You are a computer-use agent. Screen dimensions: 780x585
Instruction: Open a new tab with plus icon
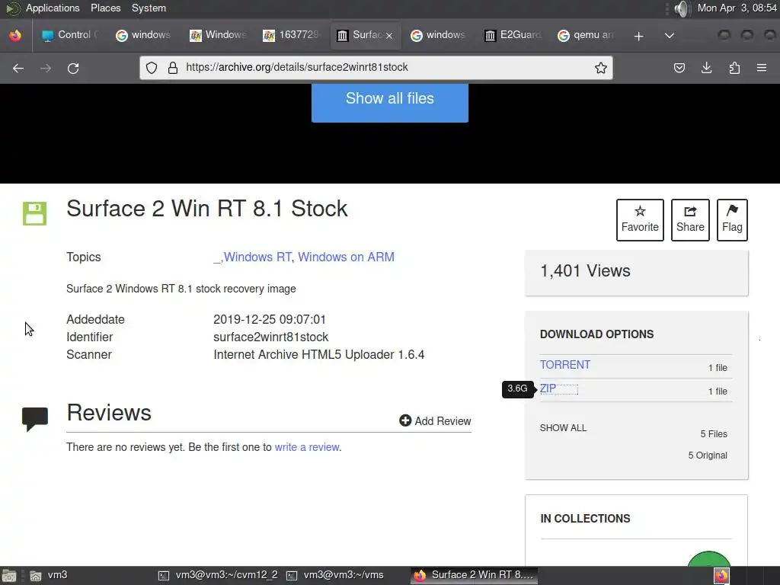(639, 36)
